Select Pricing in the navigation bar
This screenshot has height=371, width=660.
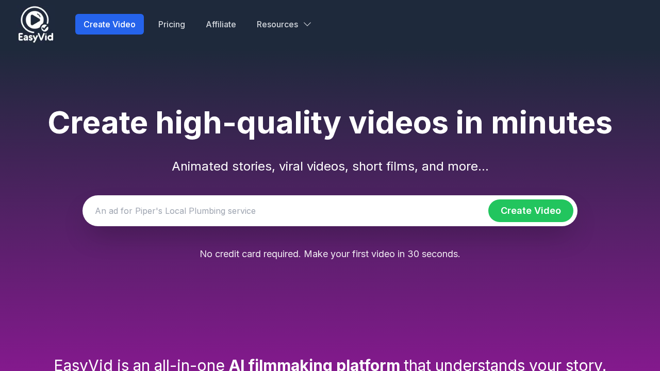pyautogui.click(x=172, y=24)
